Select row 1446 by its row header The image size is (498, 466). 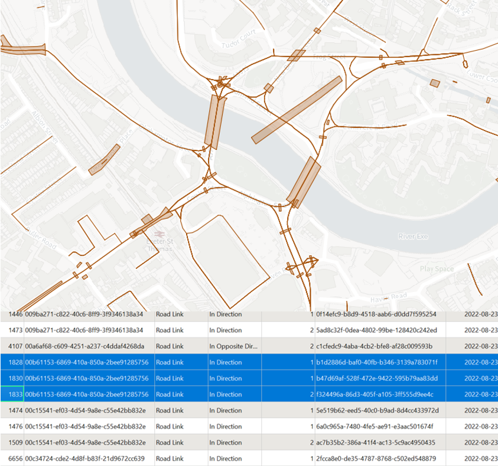(x=12, y=314)
